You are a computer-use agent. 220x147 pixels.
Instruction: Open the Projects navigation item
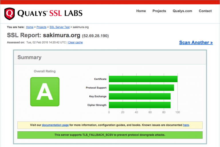[x=159, y=11]
